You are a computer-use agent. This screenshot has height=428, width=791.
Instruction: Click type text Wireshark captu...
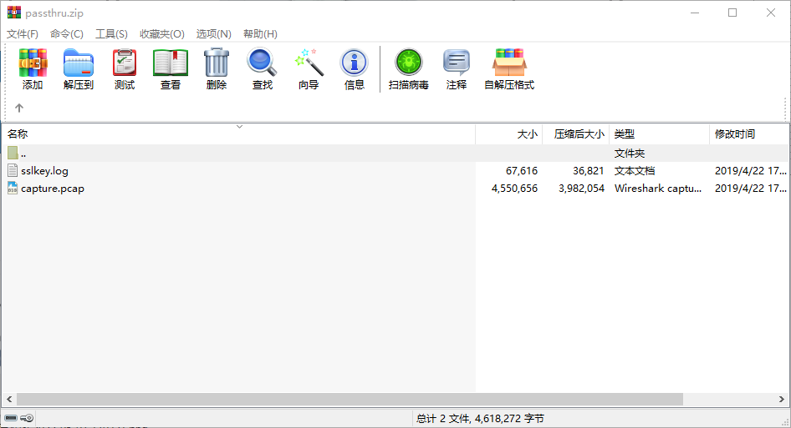pos(658,189)
